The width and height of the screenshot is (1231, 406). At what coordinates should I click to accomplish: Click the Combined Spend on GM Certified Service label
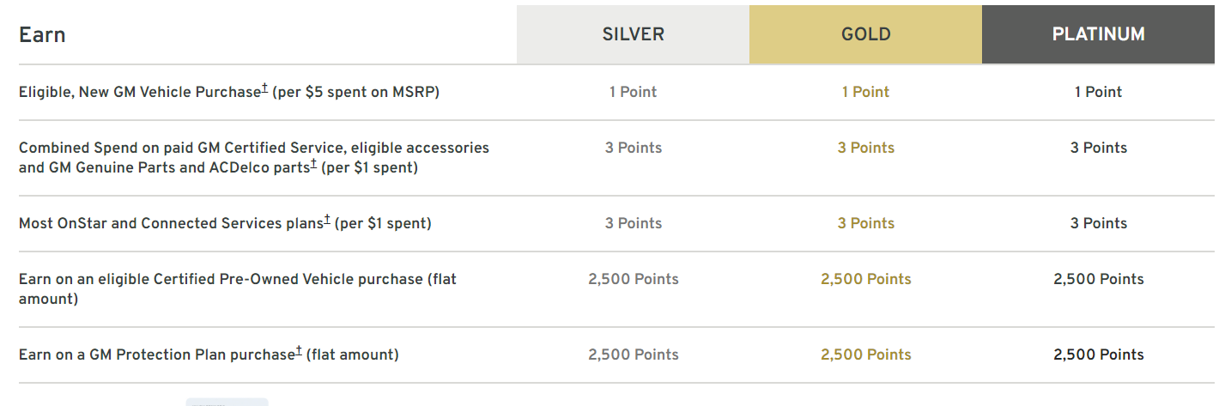coord(254,157)
